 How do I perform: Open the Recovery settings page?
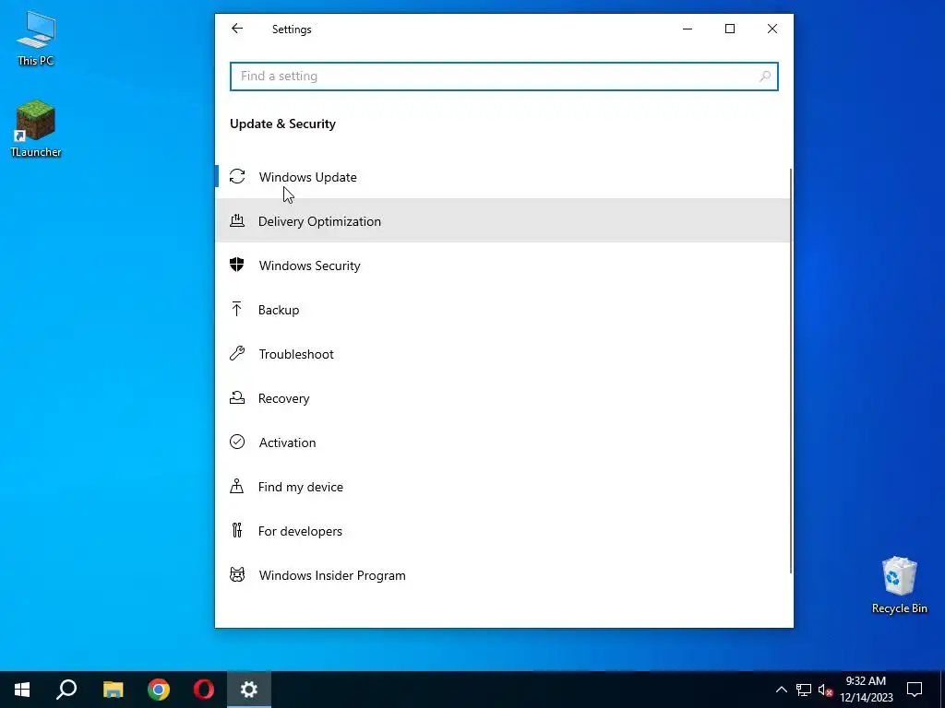coord(503,398)
